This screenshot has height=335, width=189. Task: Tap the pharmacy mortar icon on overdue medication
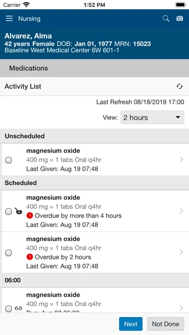[18, 211]
